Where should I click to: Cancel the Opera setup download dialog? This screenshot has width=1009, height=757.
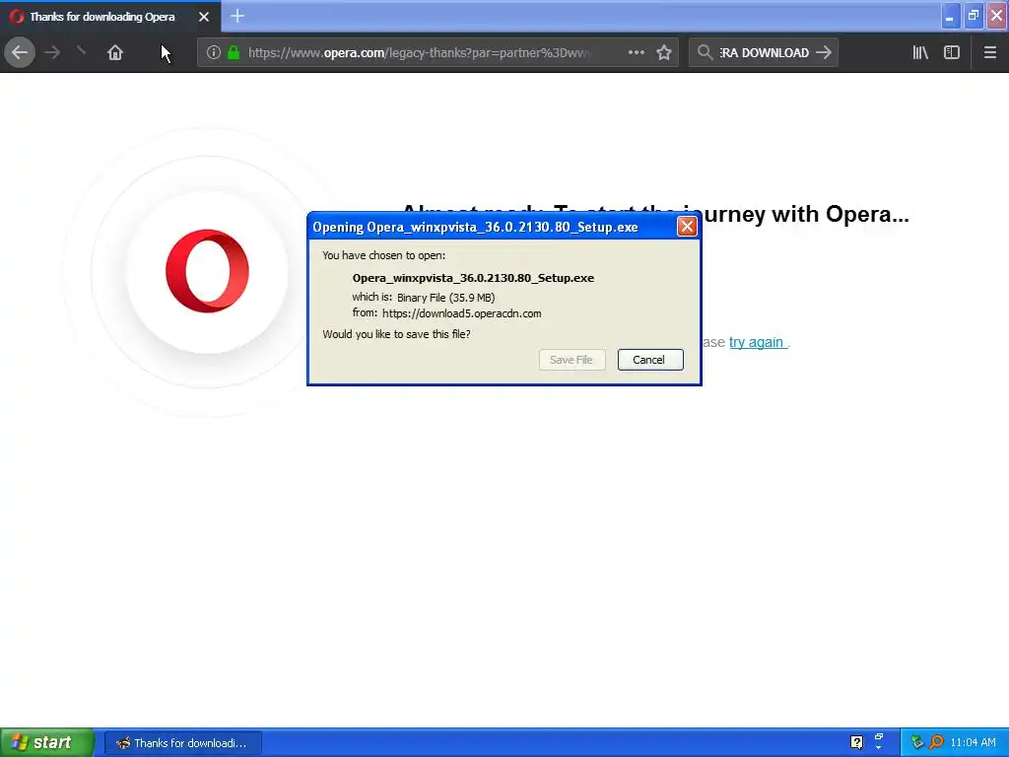[650, 360]
